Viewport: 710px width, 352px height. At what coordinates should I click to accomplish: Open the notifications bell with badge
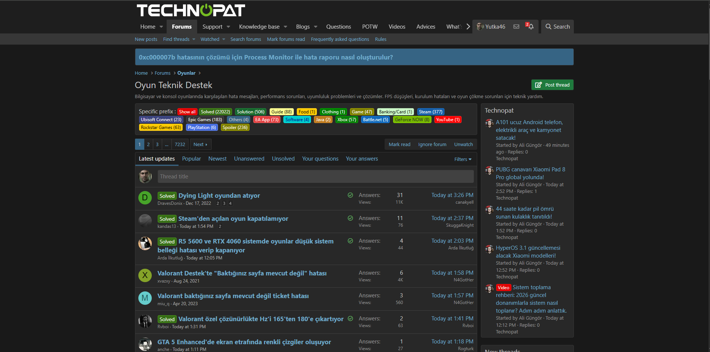point(530,26)
